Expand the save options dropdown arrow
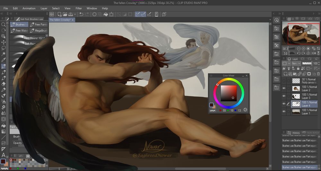The height and width of the screenshot is (171, 321). (75, 14)
